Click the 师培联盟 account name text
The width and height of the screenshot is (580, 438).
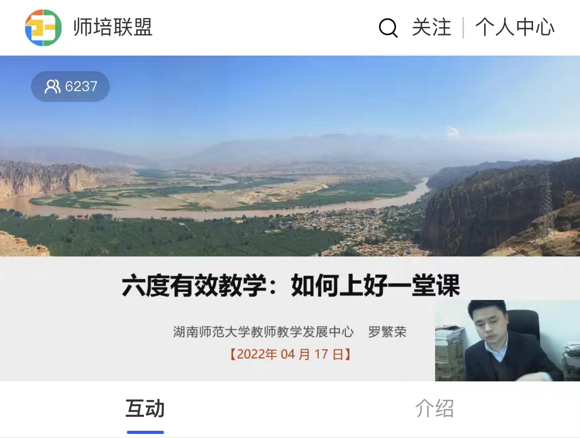113,27
